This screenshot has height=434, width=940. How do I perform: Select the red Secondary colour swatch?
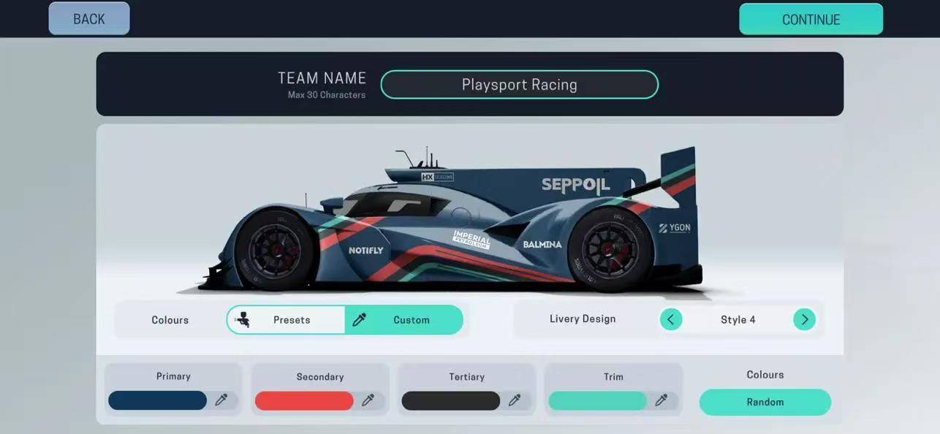click(x=304, y=400)
